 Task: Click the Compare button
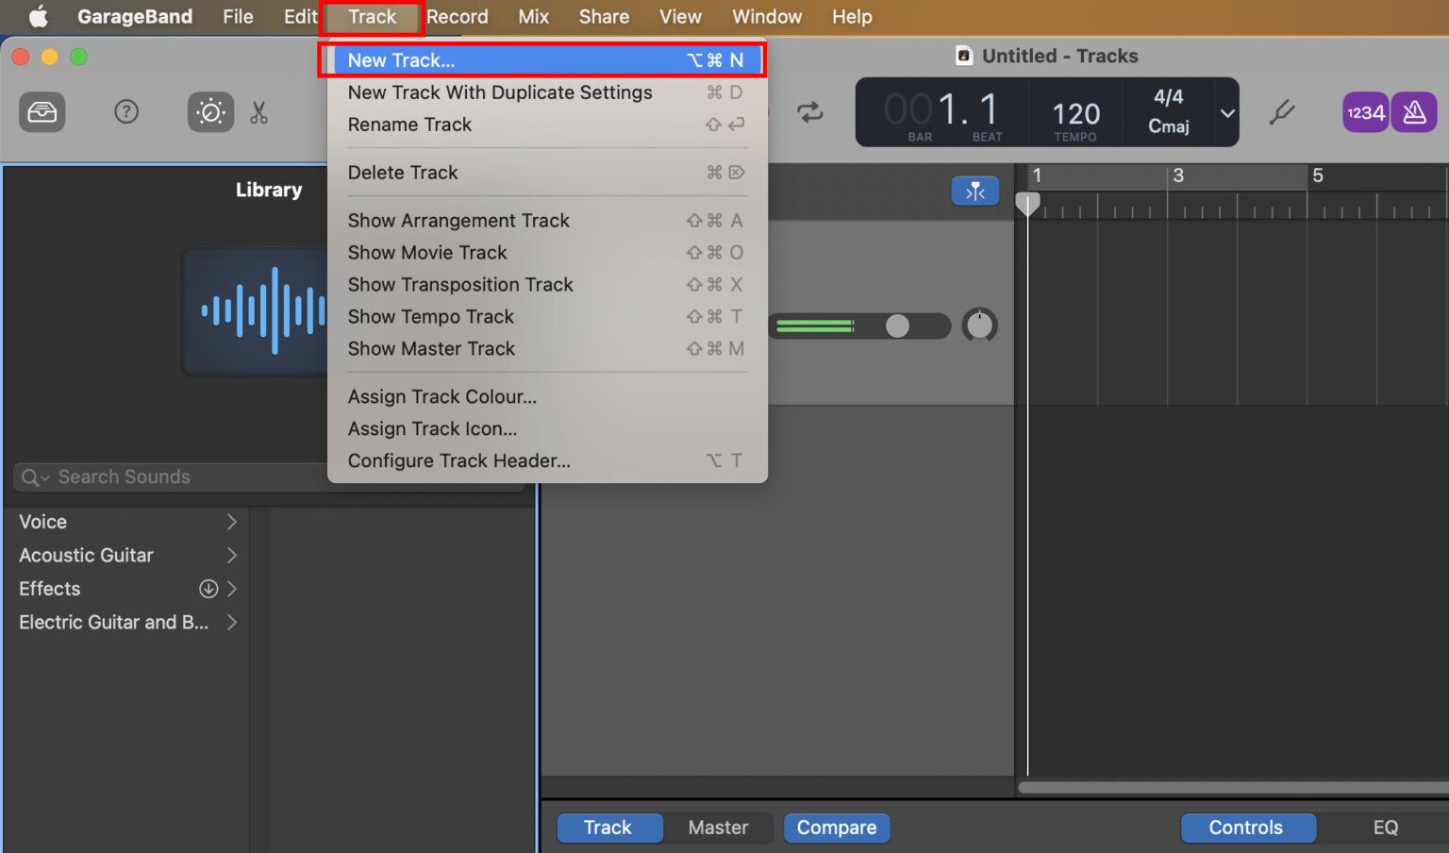[837, 828]
